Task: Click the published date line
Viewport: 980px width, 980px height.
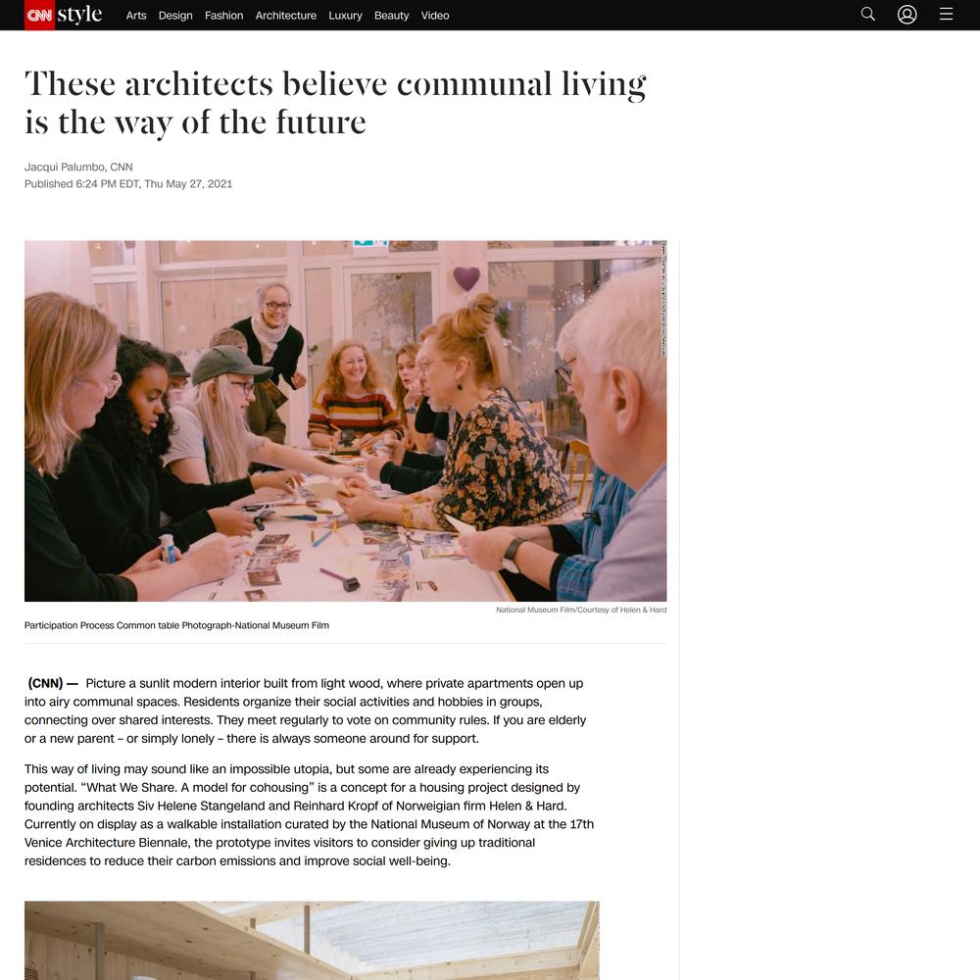Action: point(128,184)
